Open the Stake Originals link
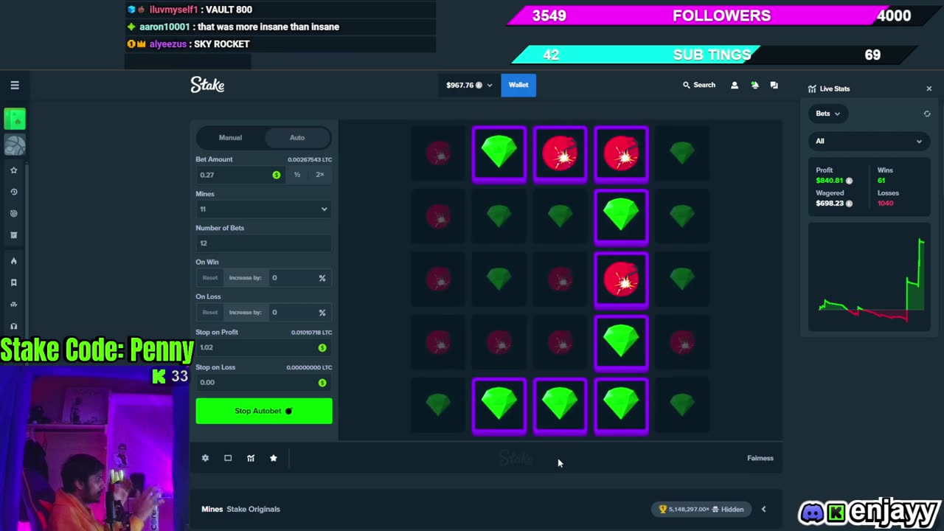944x531 pixels. [x=253, y=509]
